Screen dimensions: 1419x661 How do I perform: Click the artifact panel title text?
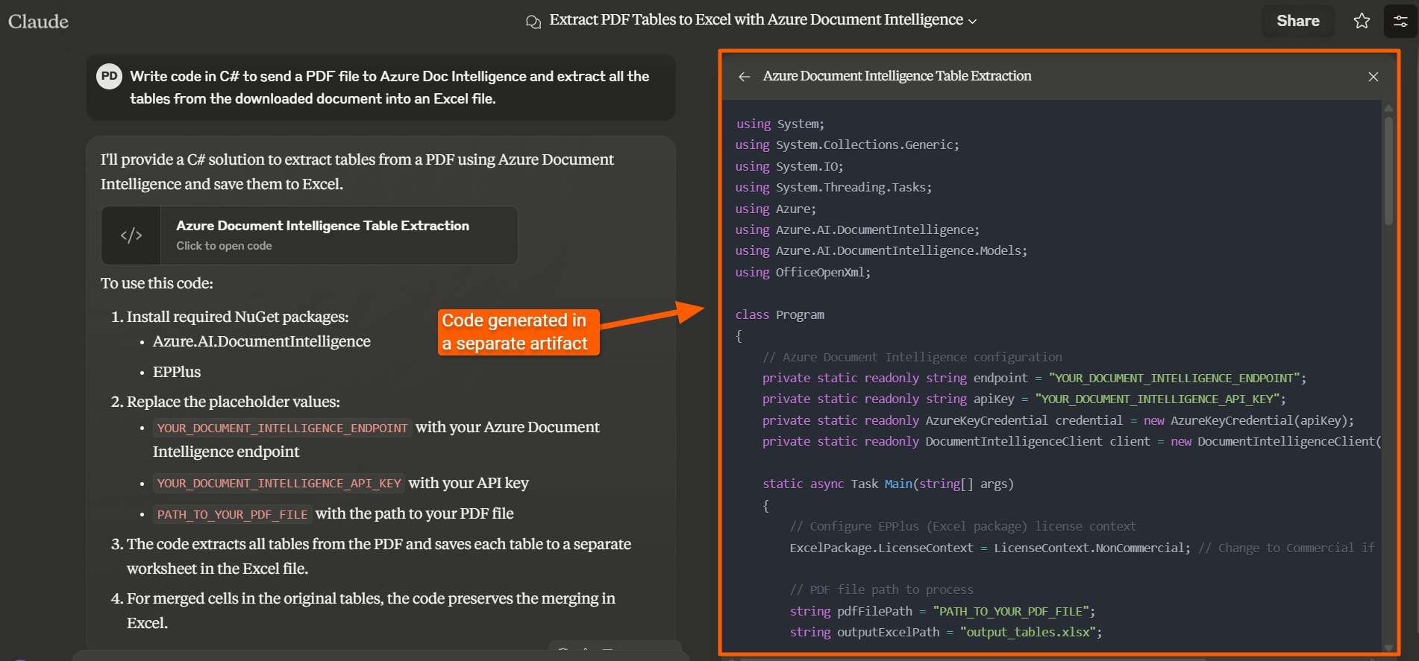tap(897, 76)
